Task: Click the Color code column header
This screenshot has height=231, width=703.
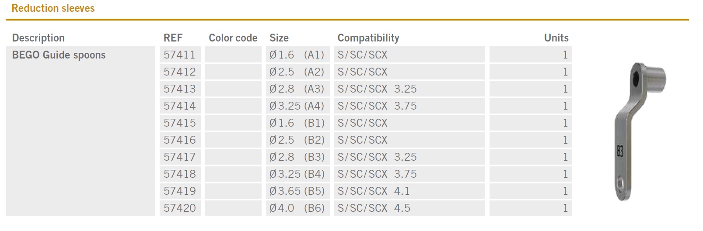Action: tap(233, 38)
